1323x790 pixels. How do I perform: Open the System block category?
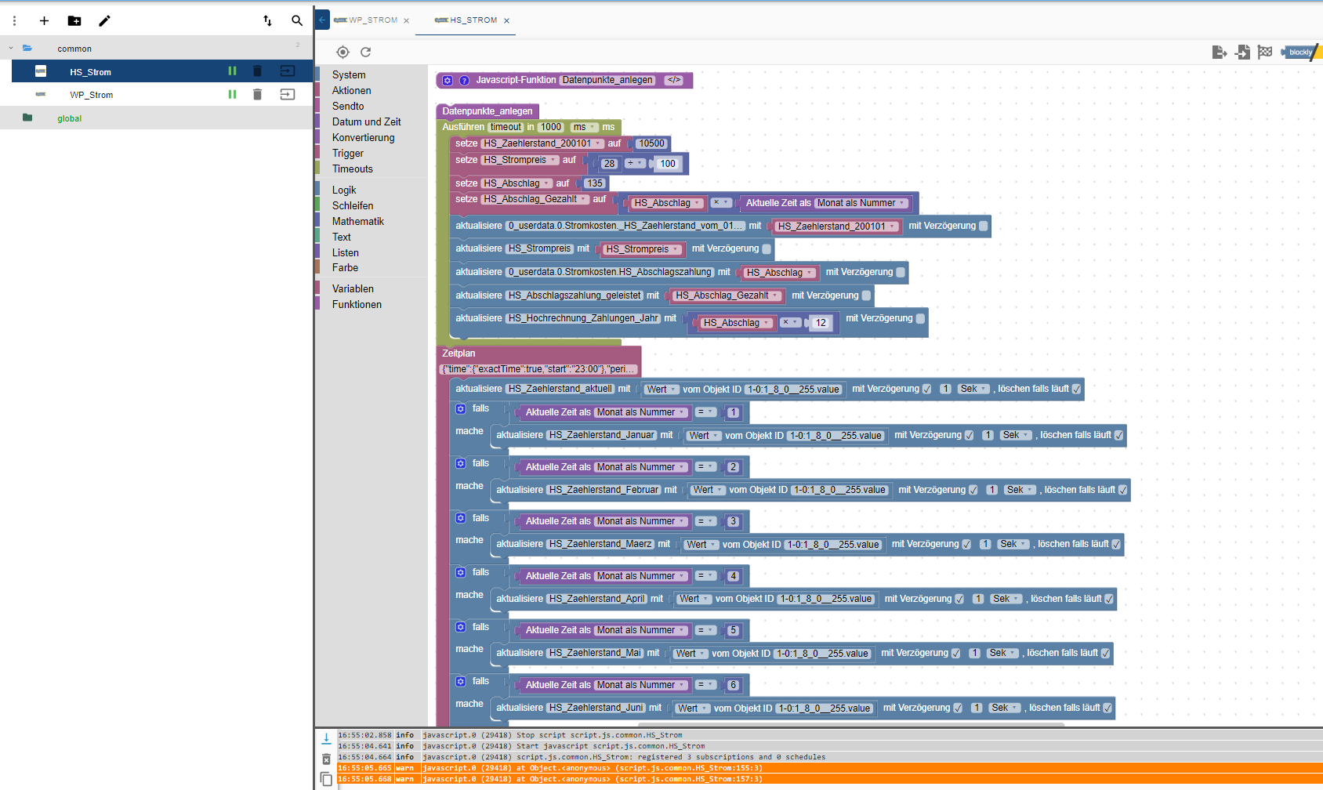(x=349, y=74)
